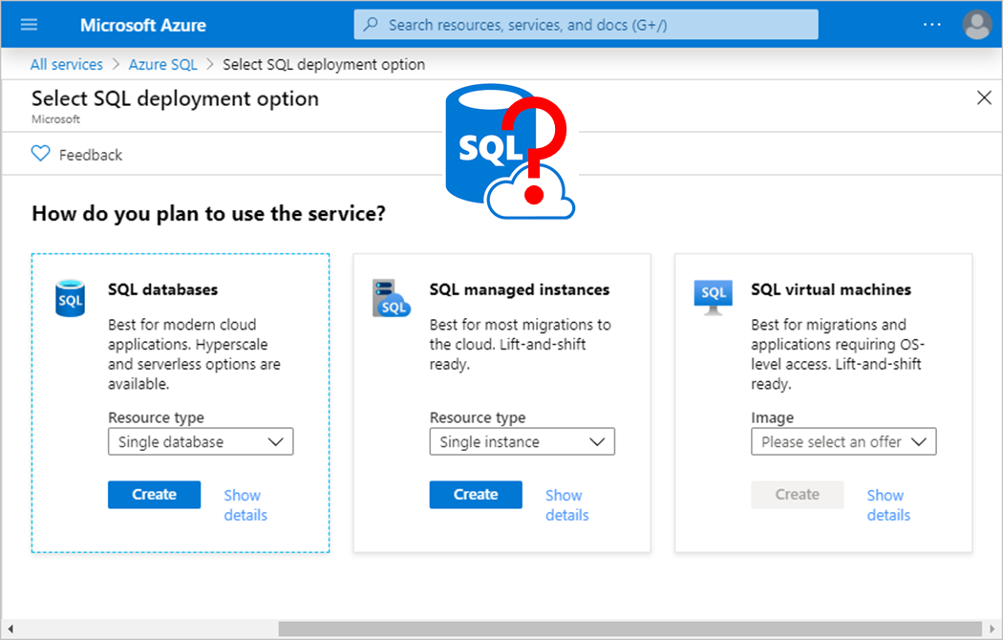Open the Please select an offer dropdown
The image size is (1003, 640).
[843, 441]
